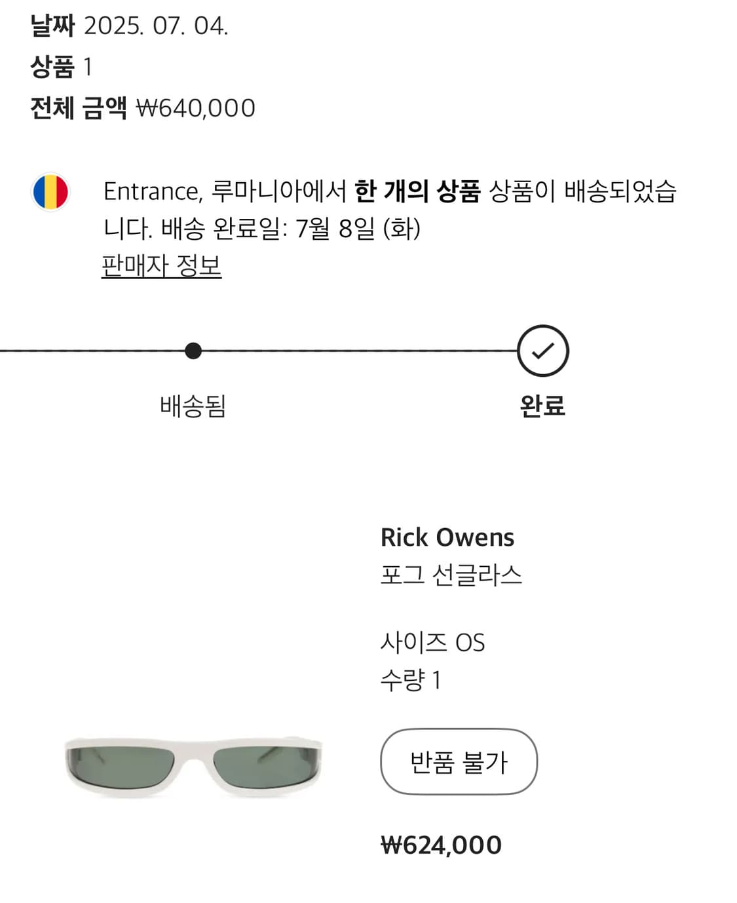Image resolution: width=737 pixels, height=903 pixels.
Task: Open the white sunglasses product thumbnail
Action: tap(193, 765)
